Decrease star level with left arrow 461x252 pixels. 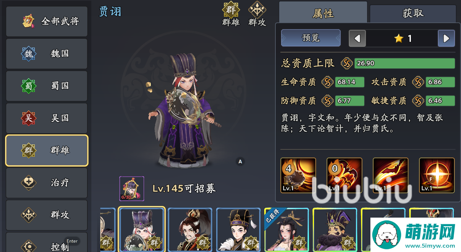coord(357,38)
